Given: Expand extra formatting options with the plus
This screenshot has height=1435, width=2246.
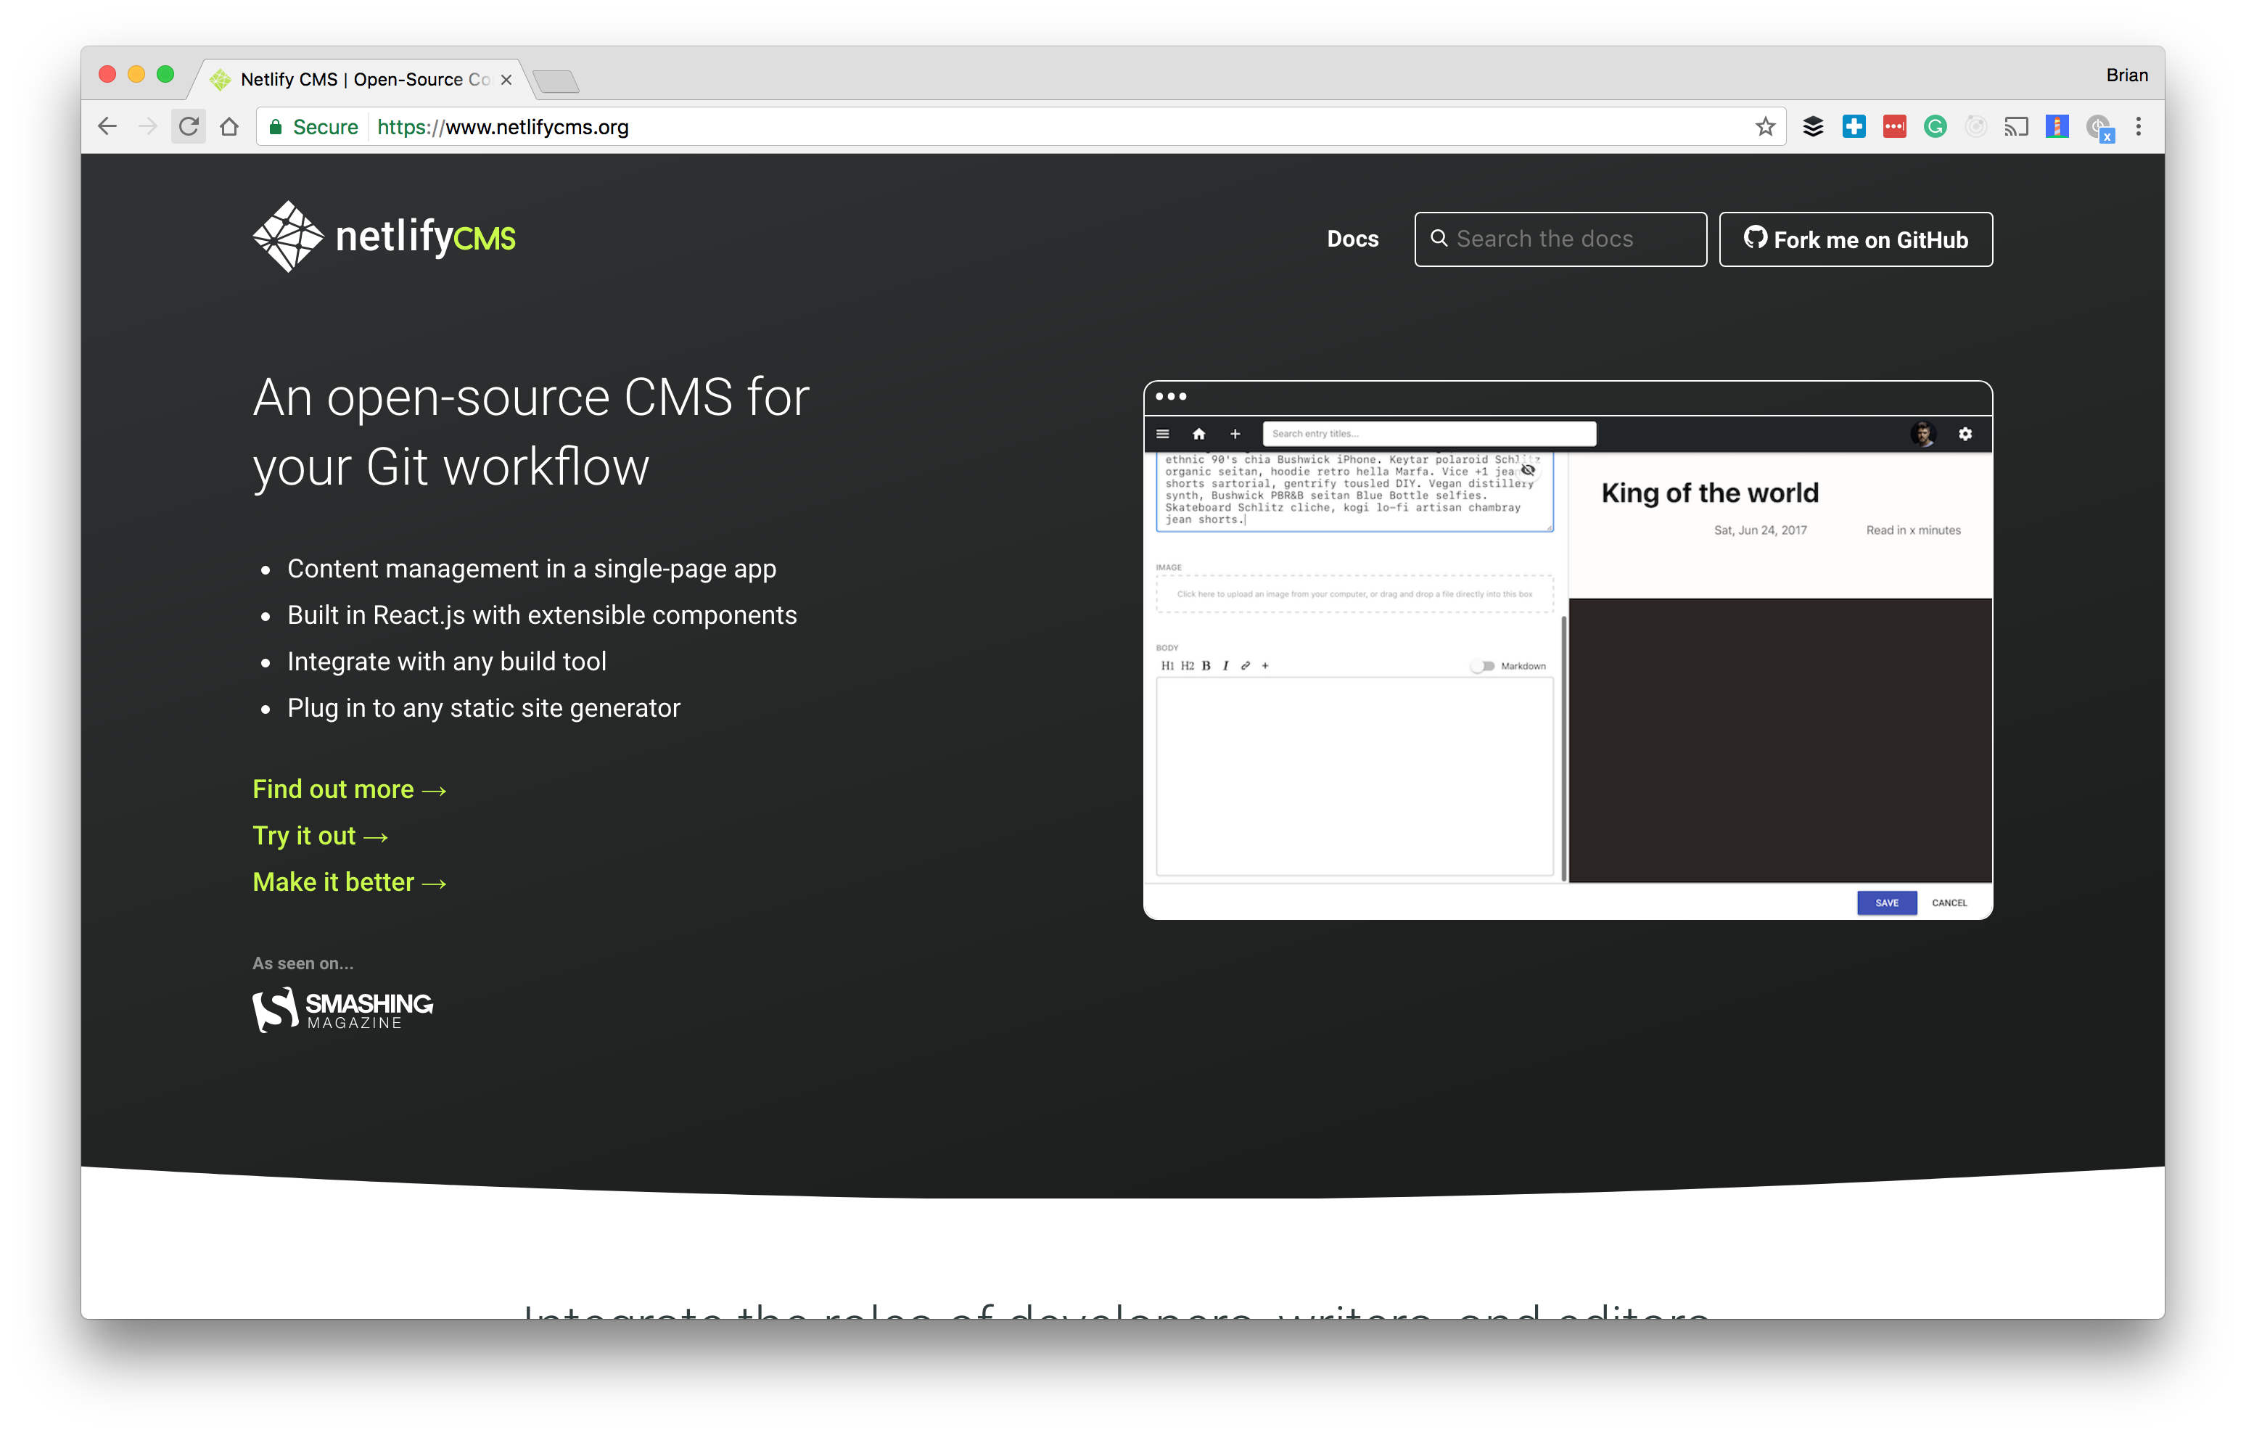Looking at the screenshot, I should pyautogui.click(x=1264, y=665).
